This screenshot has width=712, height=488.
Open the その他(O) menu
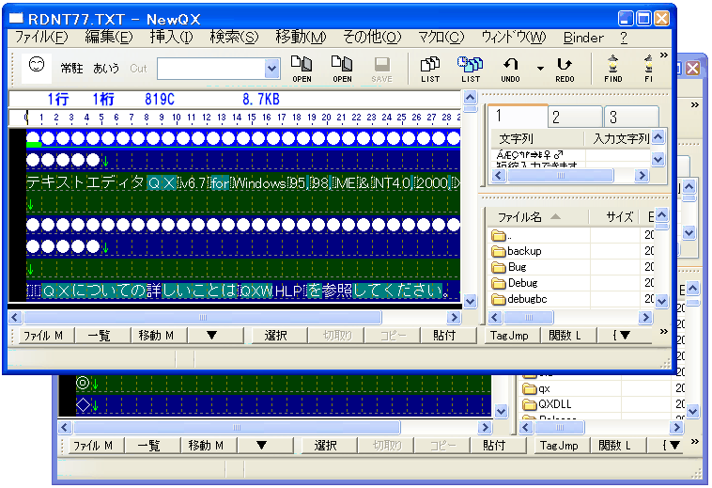point(372,38)
